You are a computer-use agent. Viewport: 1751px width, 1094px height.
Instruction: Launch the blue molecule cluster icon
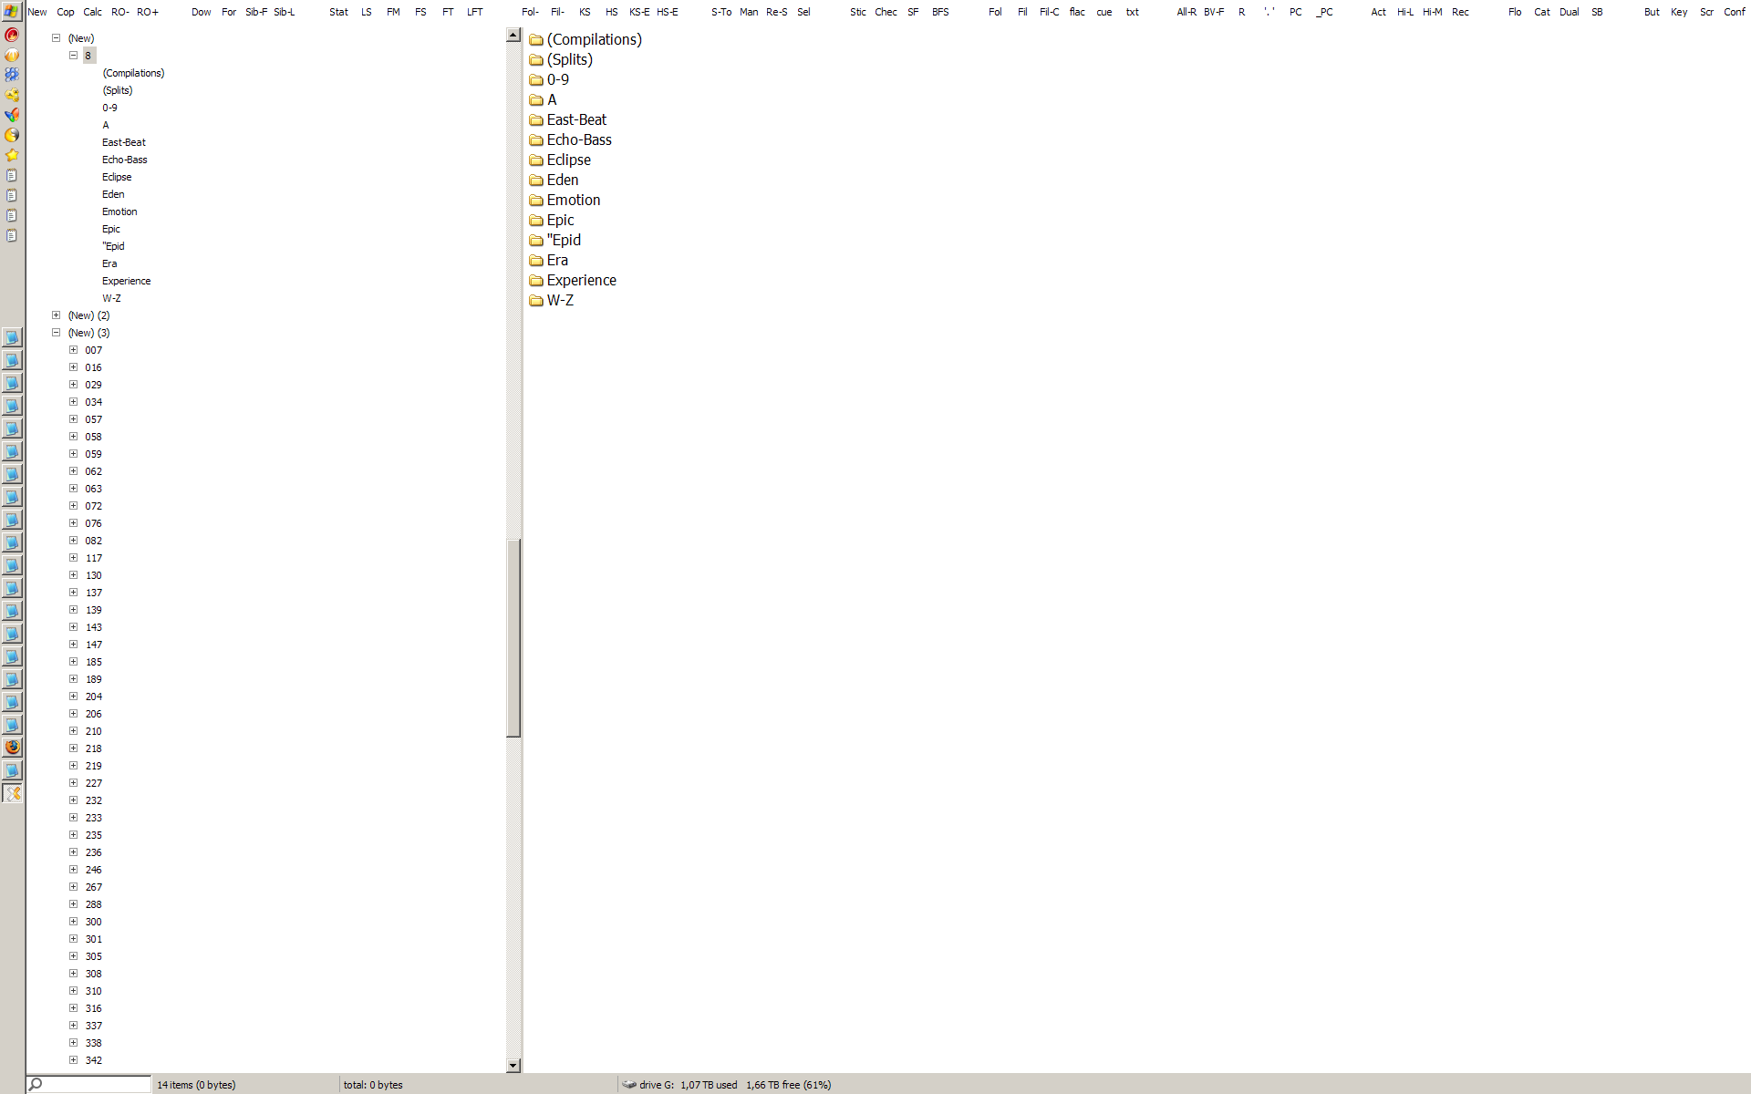point(12,75)
